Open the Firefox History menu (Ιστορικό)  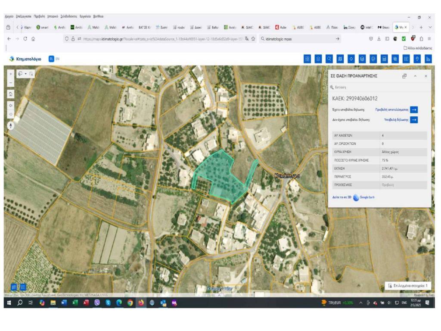pyautogui.click(x=53, y=16)
